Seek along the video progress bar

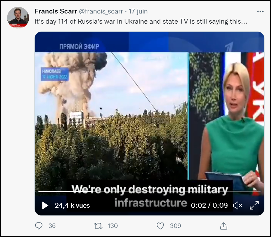149,191
